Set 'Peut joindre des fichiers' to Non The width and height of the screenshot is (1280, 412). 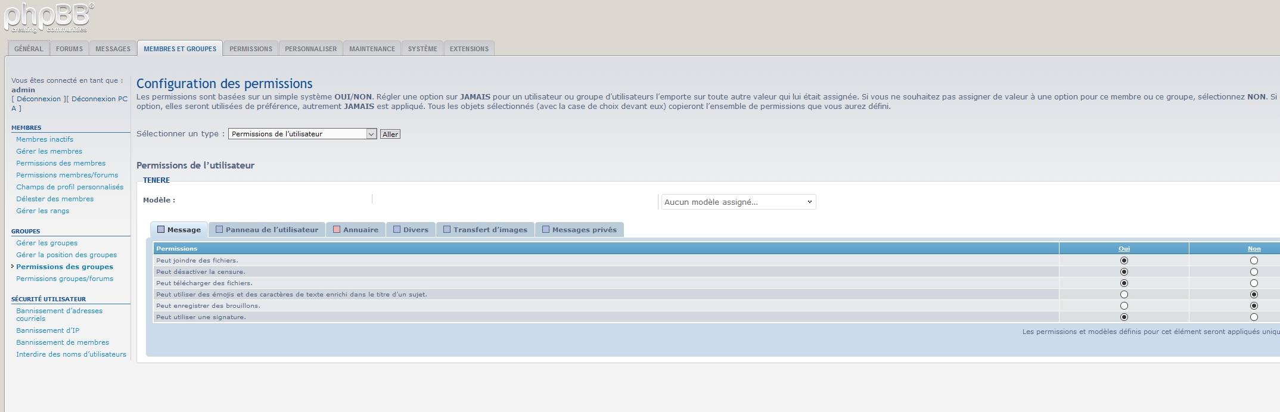[1254, 260]
